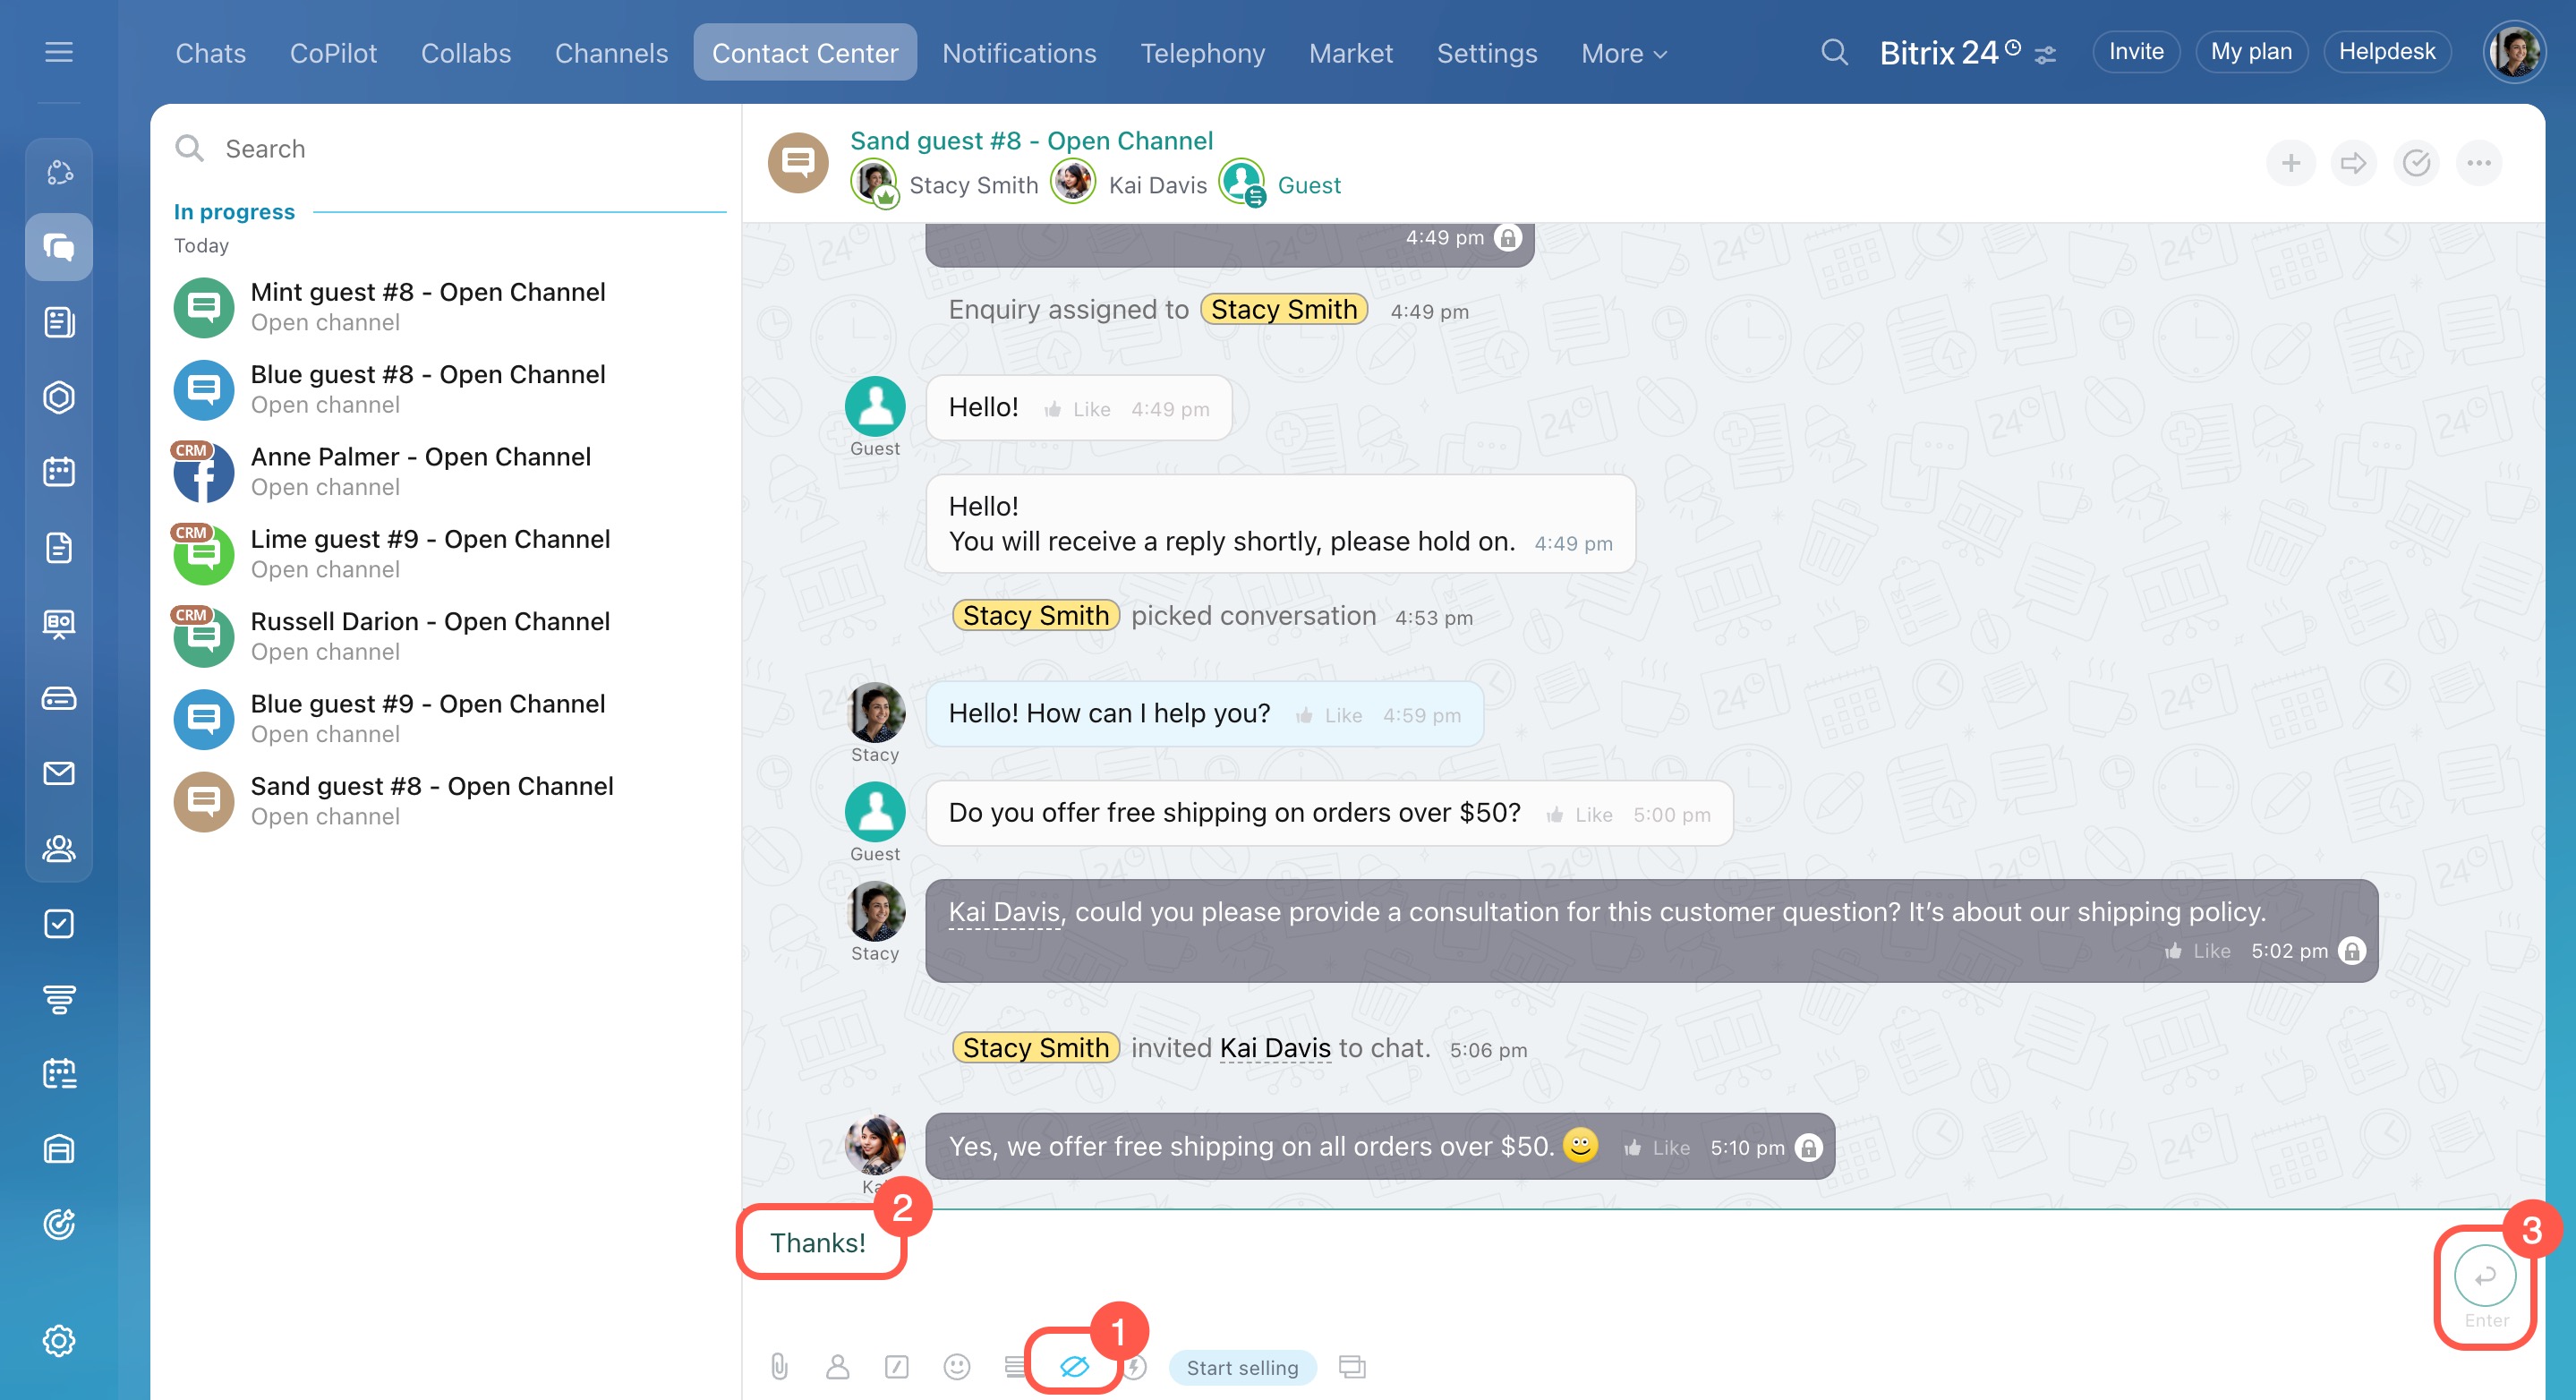Switch to the Collabs tab
The height and width of the screenshot is (1400, 2576).
(466, 53)
